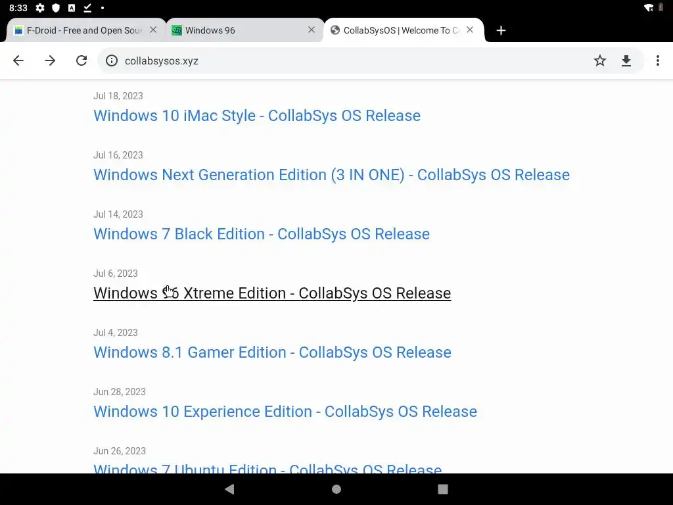Open Windows Xtreme Edition release link
673x505 pixels.
pos(272,293)
